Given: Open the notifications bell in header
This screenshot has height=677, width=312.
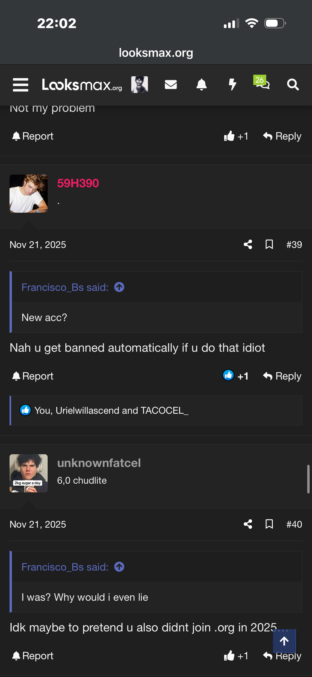Looking at the screenshot, I should [x=201, y=85].
